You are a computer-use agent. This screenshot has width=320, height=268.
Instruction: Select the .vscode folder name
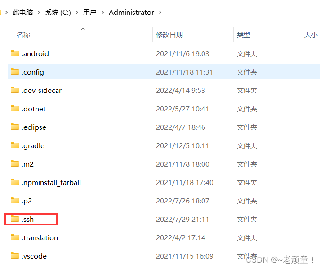[x=34, y=256]
